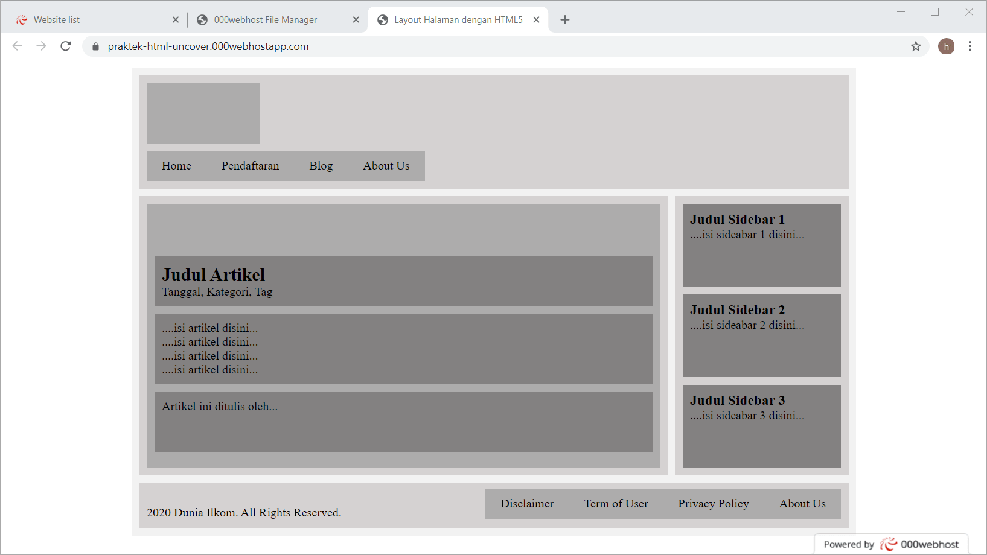The height and width of the screenshot is (555, 987).
Task: Select the Layout Halaman dengan HTML5 tab
Action: (x=458, y=20)
